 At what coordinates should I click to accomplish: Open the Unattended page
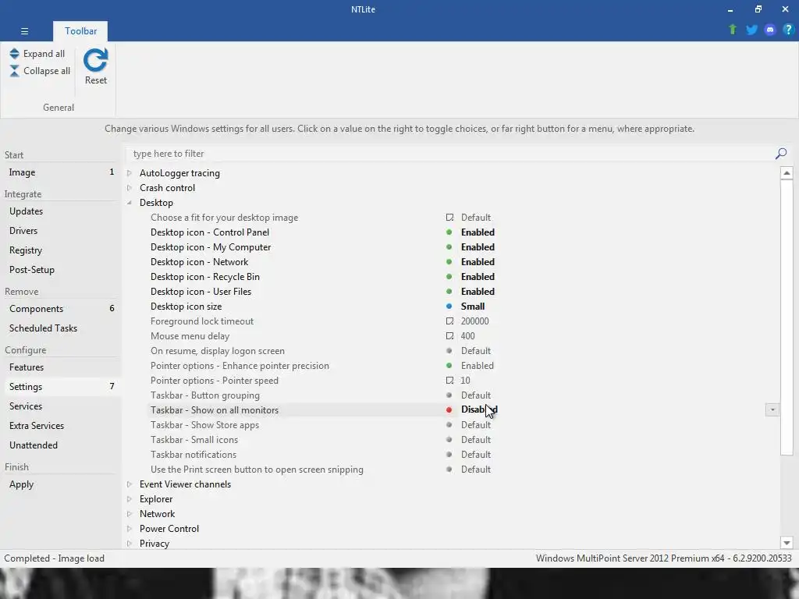pos(61,445)
